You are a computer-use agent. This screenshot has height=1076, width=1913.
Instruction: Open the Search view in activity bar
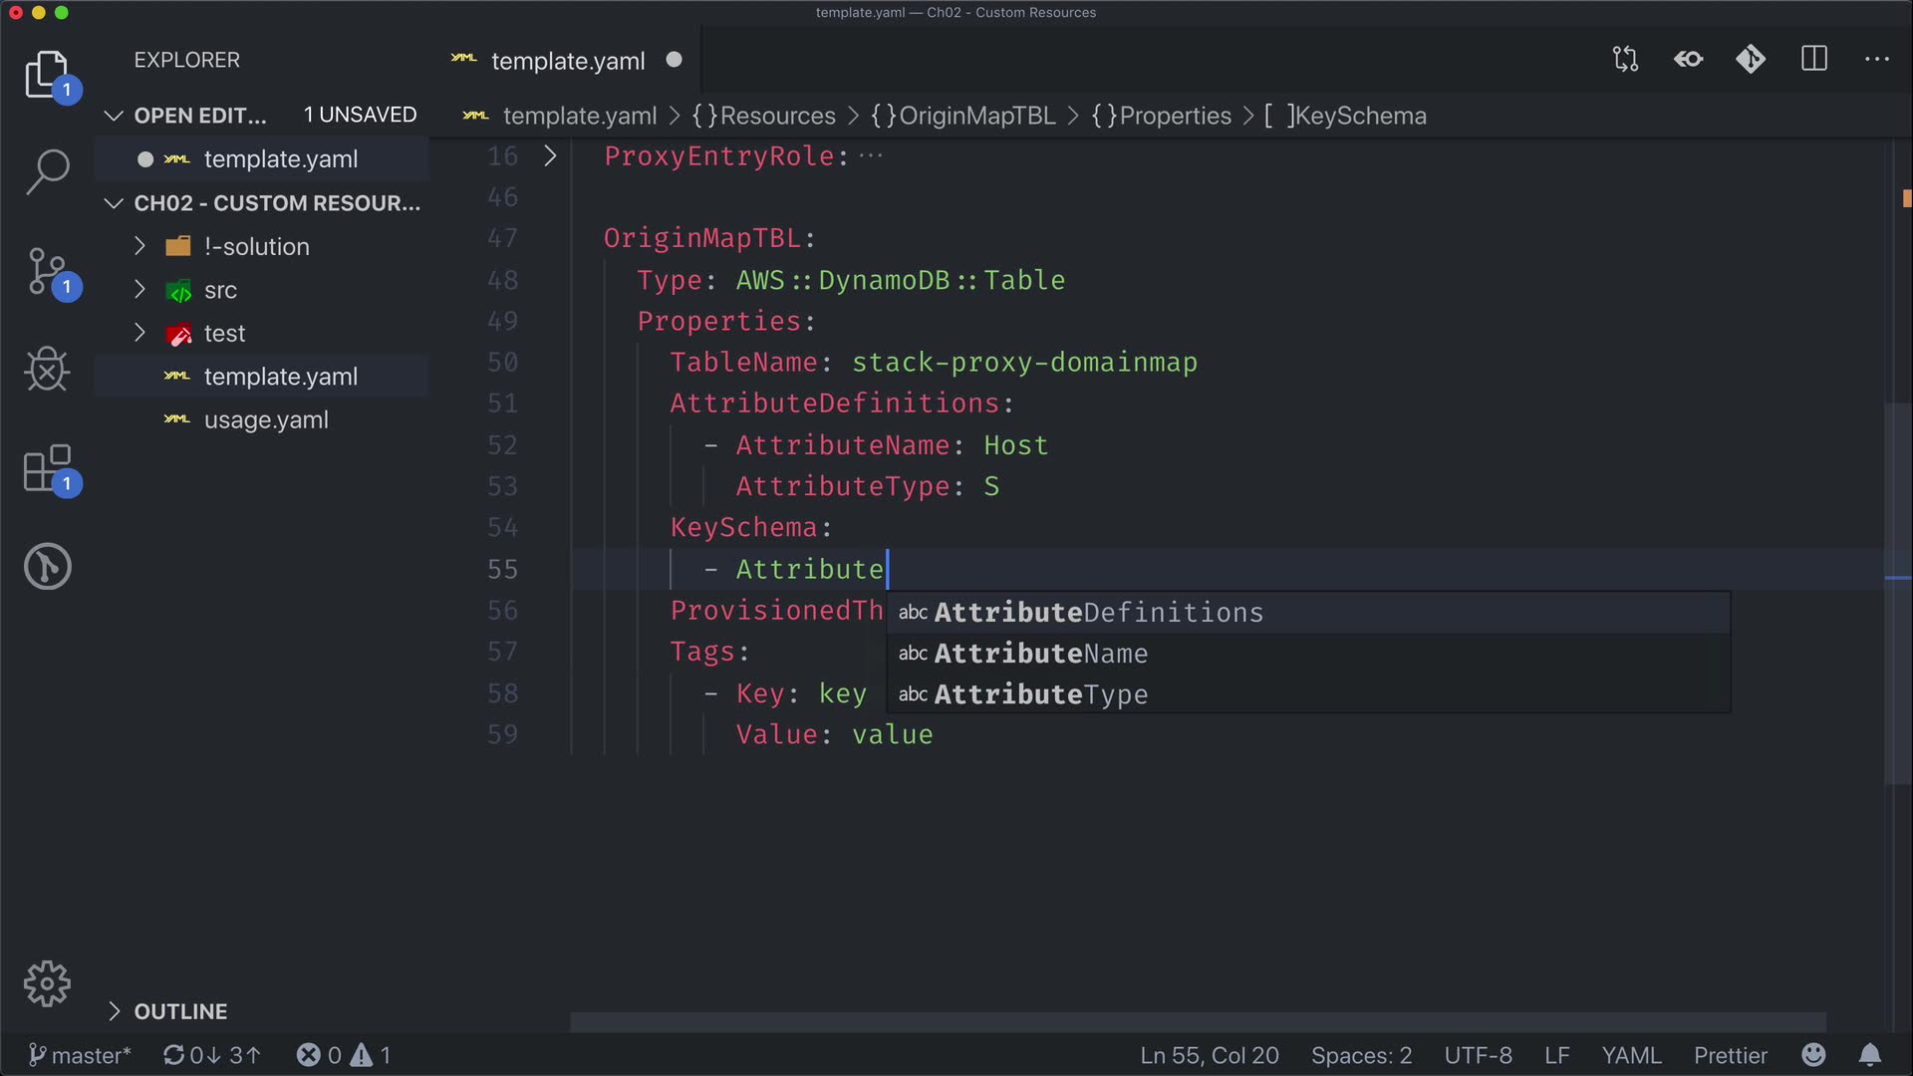(47, 171)
